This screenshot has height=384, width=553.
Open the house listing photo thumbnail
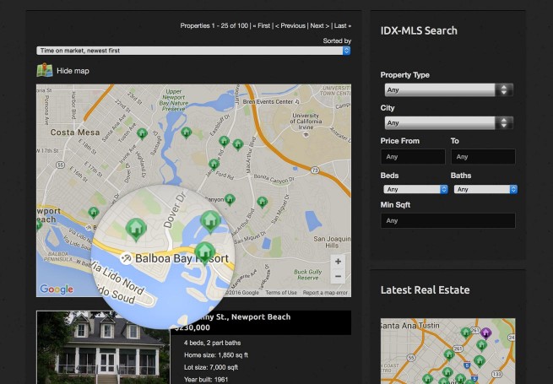(103, 348)
